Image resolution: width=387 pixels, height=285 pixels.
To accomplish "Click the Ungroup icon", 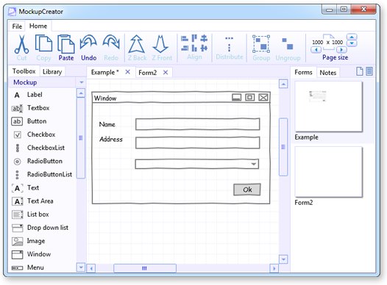I will pos(288,44).
